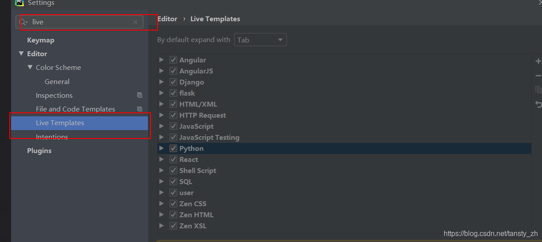Click the add template plus icon

tap(538, 61)
